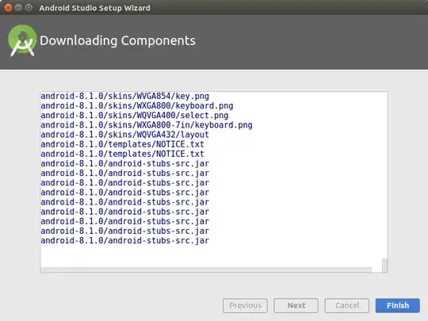Screen dimensions: 428x321
Task: Click the vertical scrollbar thumb in log
Action: 384,265
